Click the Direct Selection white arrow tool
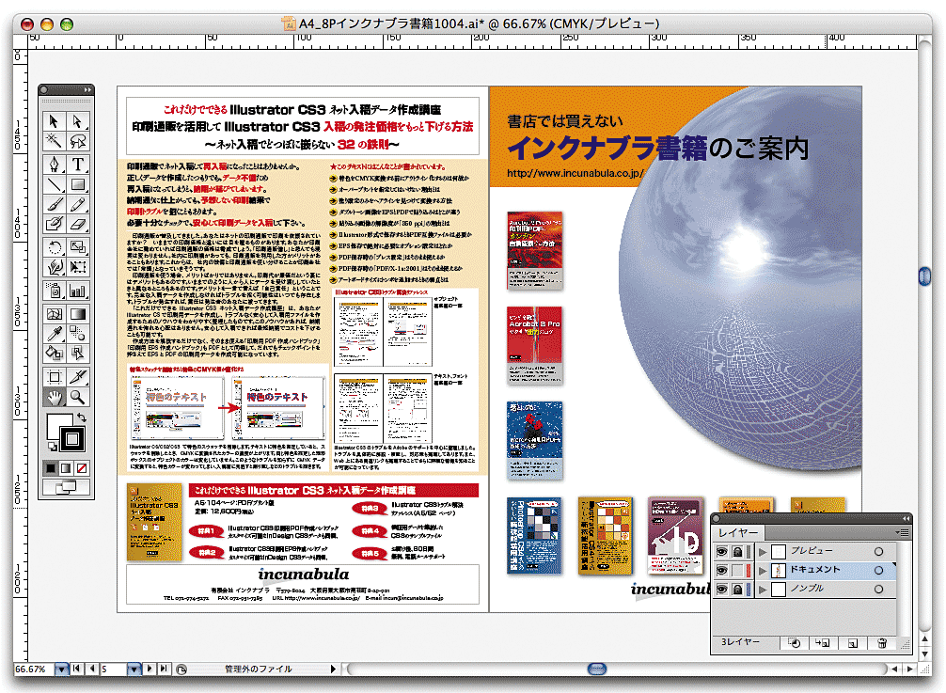Viewport: 946px width, 693px height. [x=78, y=120]
